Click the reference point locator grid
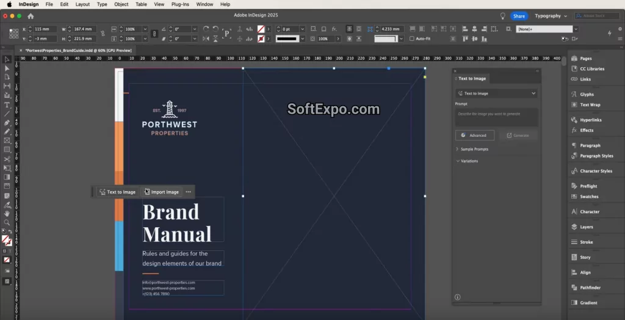The width and height of the screenshot is (625, 320). click(x=14, y=34)
